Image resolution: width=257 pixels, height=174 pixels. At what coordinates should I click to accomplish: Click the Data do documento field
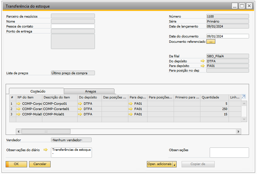[227, 36]
